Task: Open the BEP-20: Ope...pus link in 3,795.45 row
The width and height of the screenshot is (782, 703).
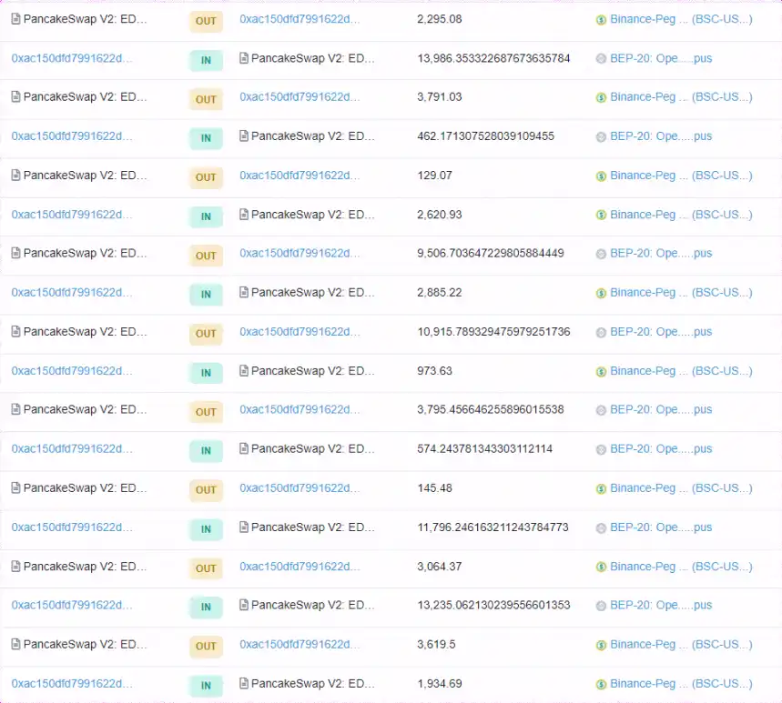Action: click(x=661, y=409)
